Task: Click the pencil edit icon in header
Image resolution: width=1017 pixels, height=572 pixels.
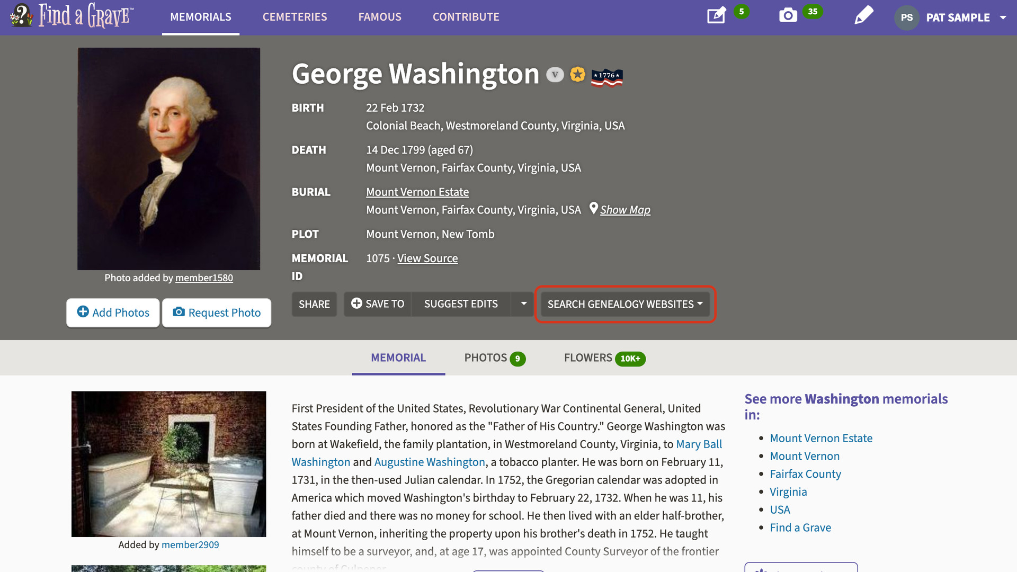Action: tap(864, 15)
